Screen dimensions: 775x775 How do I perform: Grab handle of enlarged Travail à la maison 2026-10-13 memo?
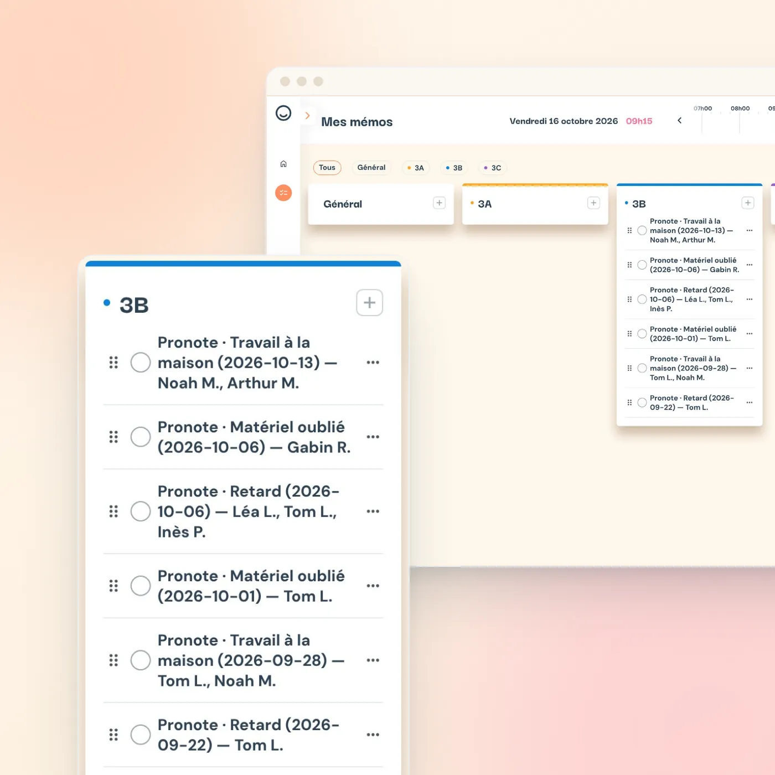(x=113, y=363)
